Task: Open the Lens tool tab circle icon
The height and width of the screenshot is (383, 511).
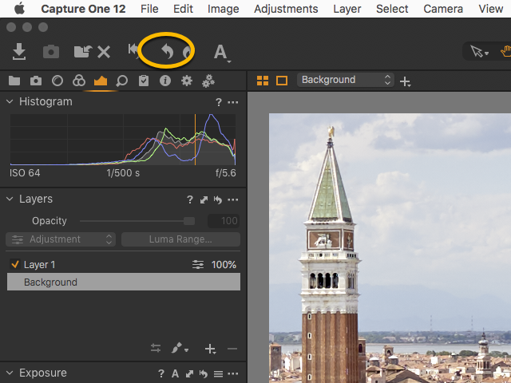Action: coord(57,81)
